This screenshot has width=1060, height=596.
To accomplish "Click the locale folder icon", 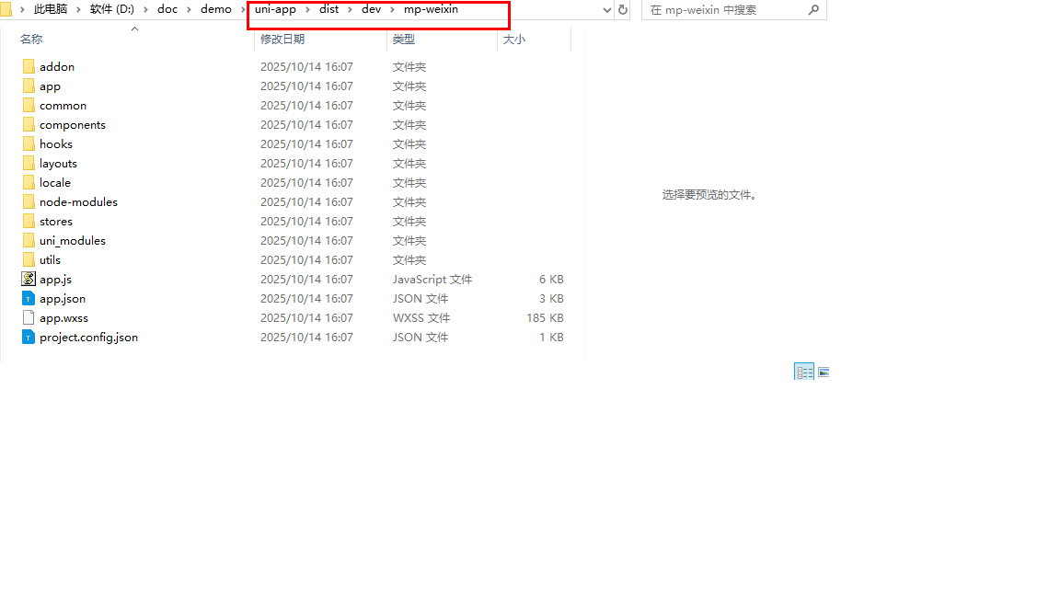I will (x=29, y=182).
